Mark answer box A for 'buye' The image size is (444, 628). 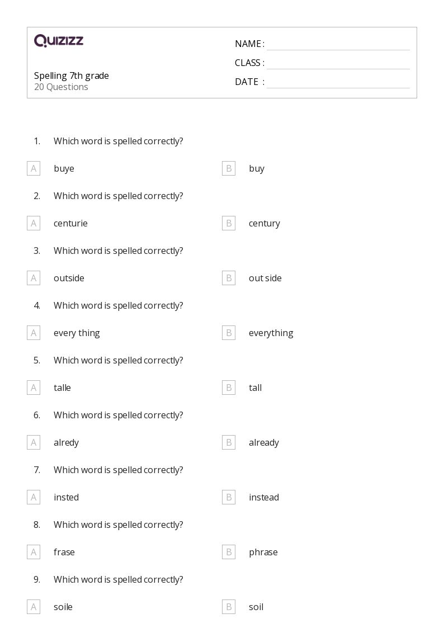pos(34,168)
